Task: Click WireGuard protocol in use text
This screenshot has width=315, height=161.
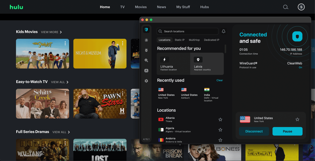Action: coord(248,65)
